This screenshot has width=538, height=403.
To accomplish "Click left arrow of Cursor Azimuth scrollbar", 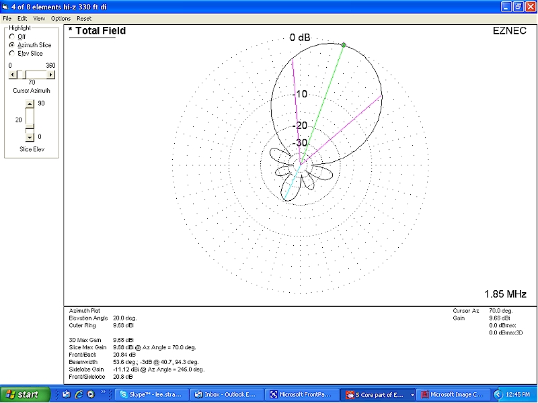I will click(12, 74).
